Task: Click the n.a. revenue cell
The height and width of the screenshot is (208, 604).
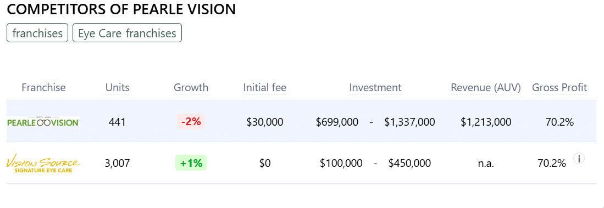Action: [x=486, y=164]
